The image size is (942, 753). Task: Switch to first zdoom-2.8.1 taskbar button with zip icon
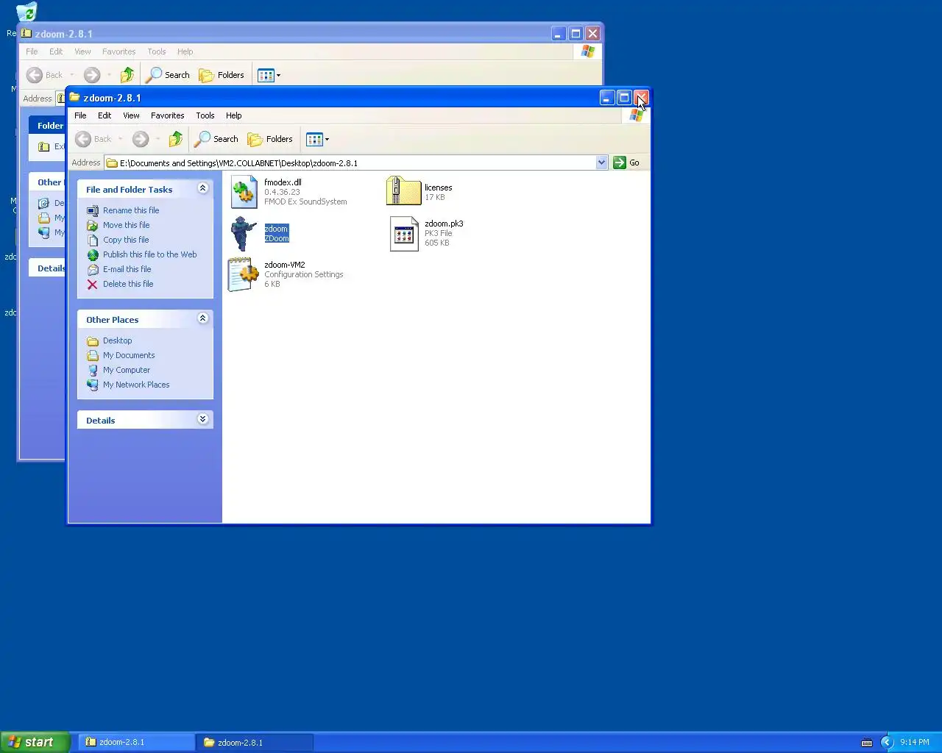click(137, 742)
